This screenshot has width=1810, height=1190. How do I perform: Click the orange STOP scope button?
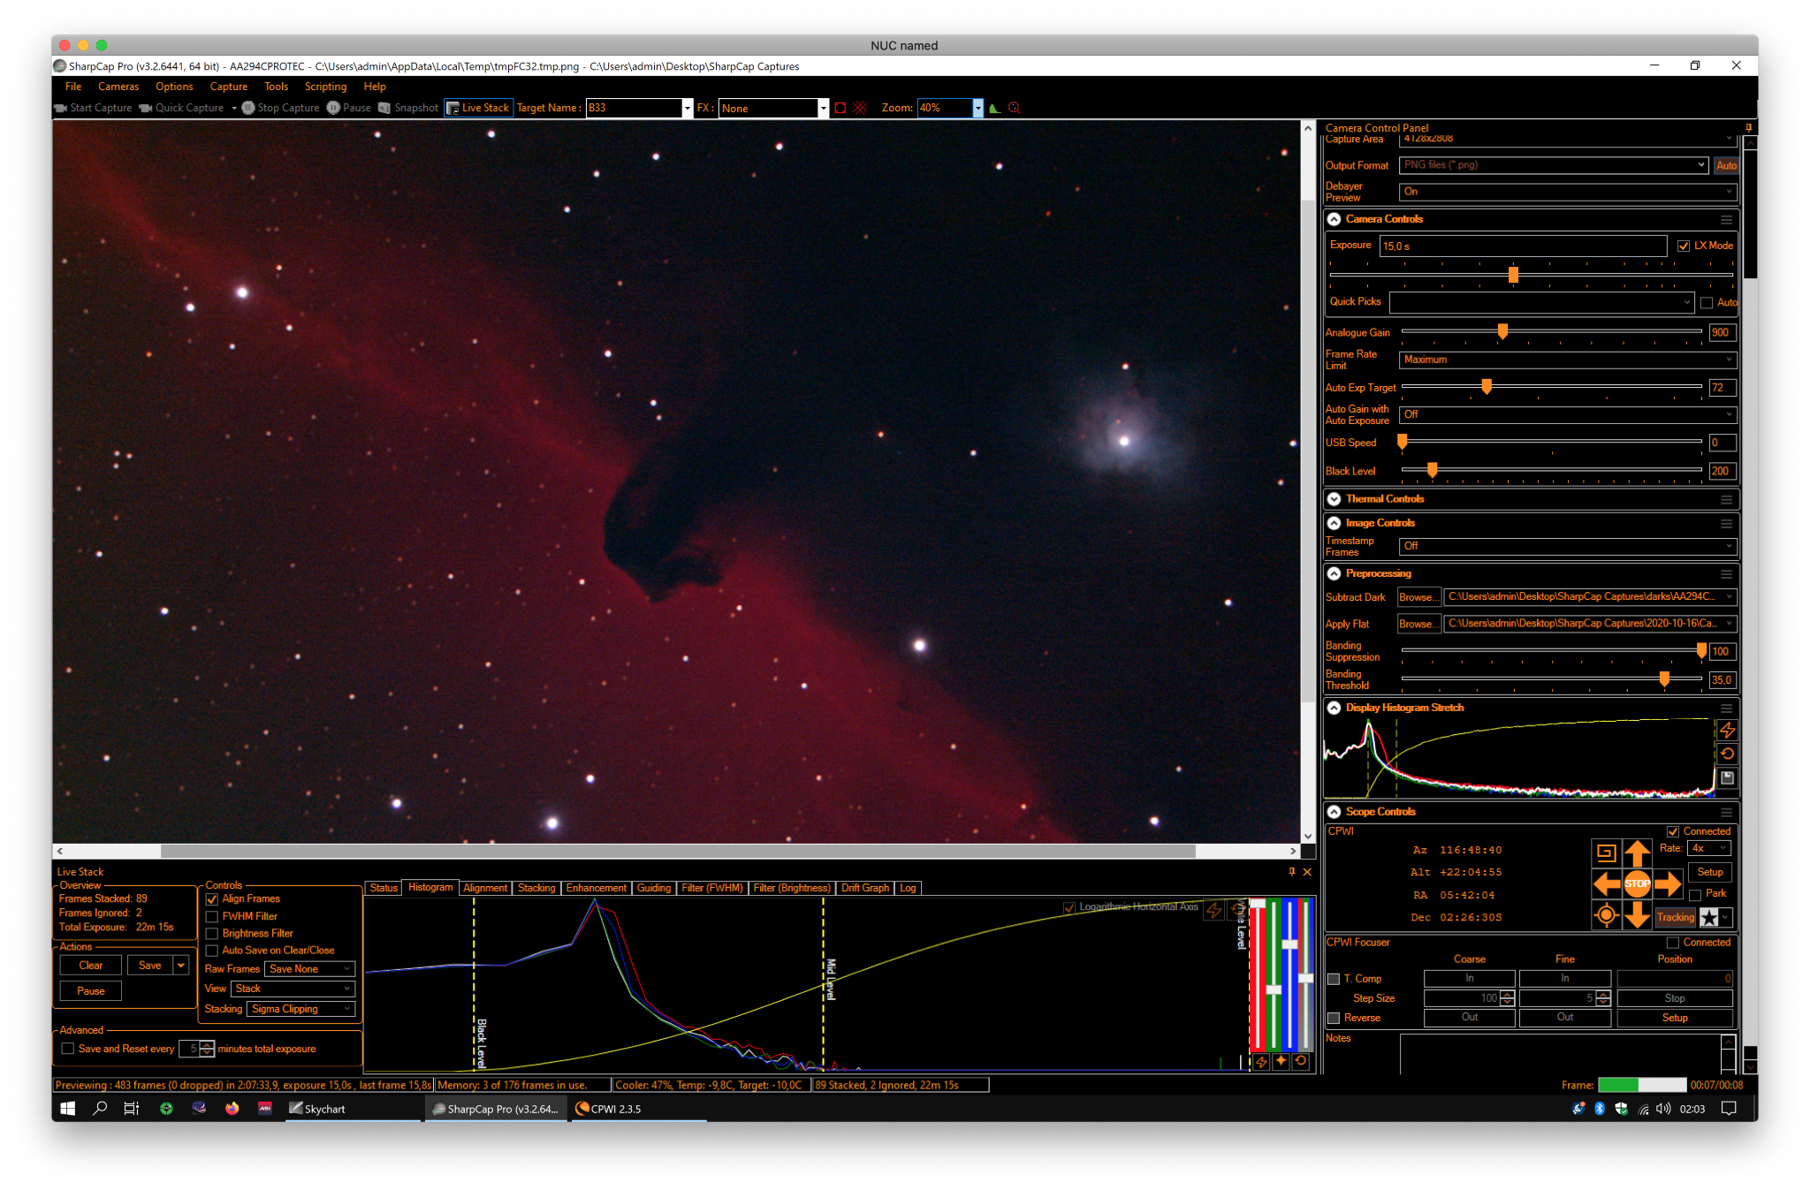coord(1637,883)
